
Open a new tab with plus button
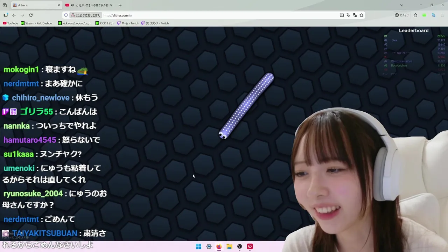point(120,5)
